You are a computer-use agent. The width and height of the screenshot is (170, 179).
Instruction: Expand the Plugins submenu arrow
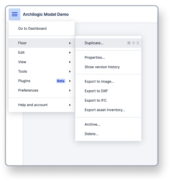coord(70,81)
